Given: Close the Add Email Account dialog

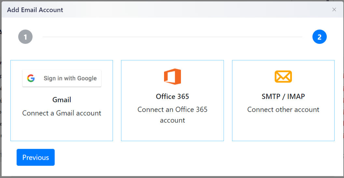Looking at the screenshot, I should (x=334, y=10).
